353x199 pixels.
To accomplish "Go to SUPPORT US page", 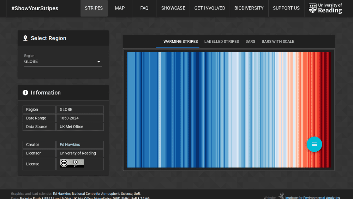I will pos(286,8).
